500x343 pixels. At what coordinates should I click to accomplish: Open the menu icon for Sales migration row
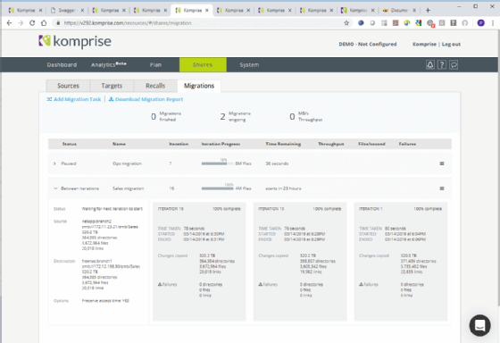(442, 188)
